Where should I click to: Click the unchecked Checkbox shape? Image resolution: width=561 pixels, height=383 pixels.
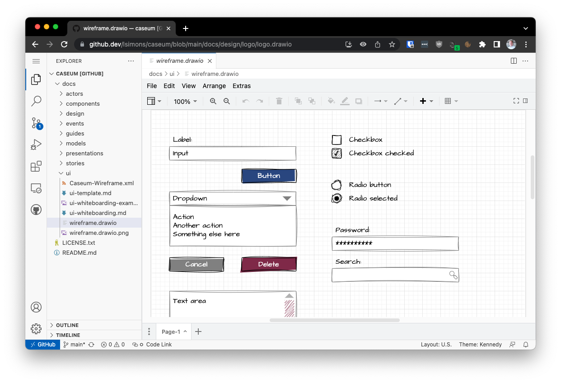337,140
